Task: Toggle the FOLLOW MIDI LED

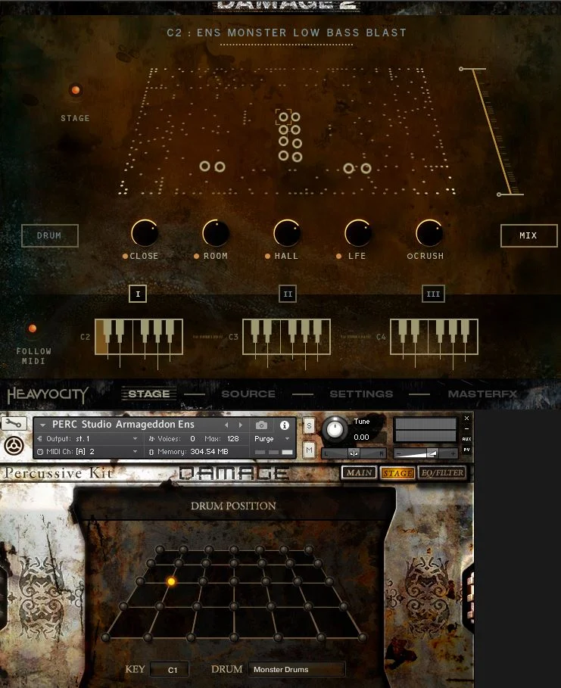Action: [33, 328]
